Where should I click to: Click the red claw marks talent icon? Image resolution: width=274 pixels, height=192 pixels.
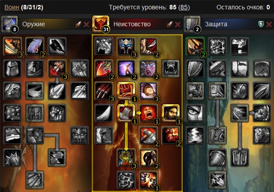[104, 91]
